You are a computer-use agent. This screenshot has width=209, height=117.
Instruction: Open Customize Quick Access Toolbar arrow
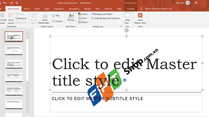22,3
